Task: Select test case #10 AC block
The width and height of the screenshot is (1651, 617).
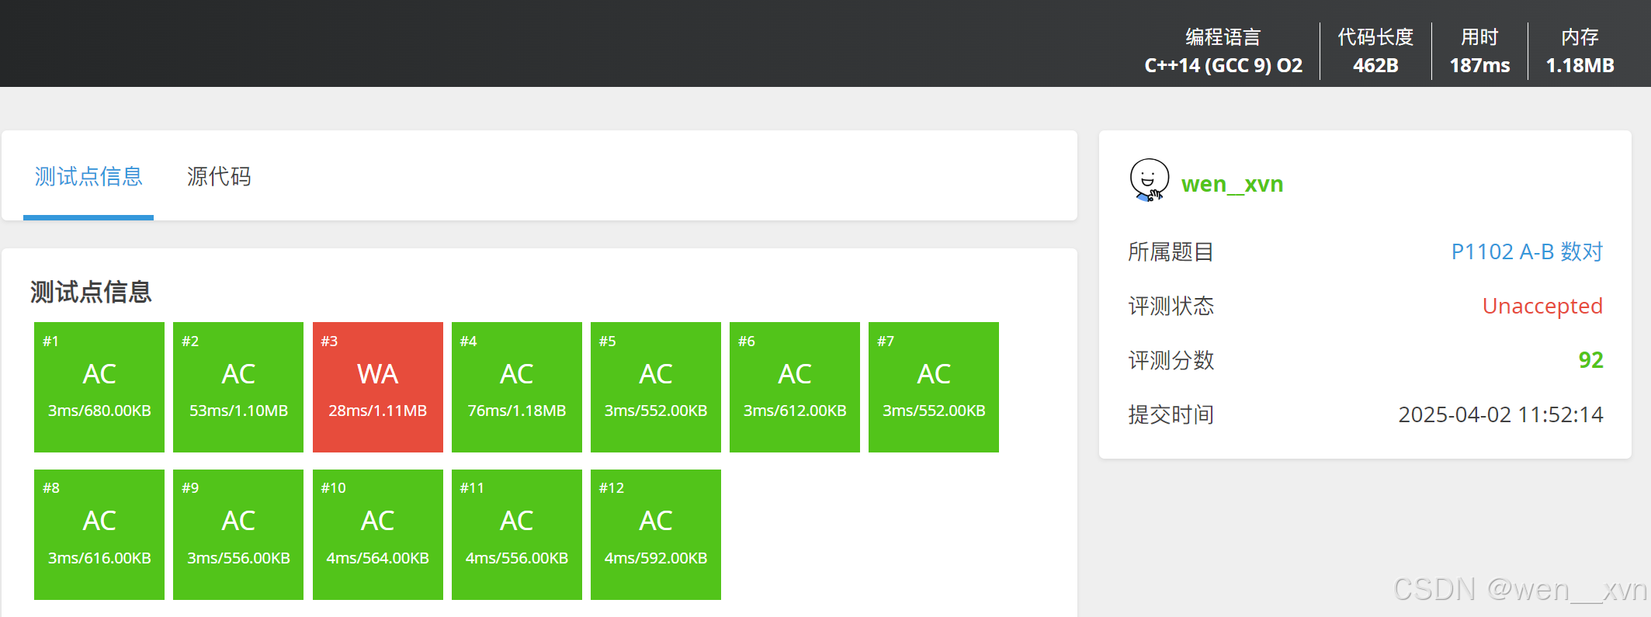Action: click(378, 535)
